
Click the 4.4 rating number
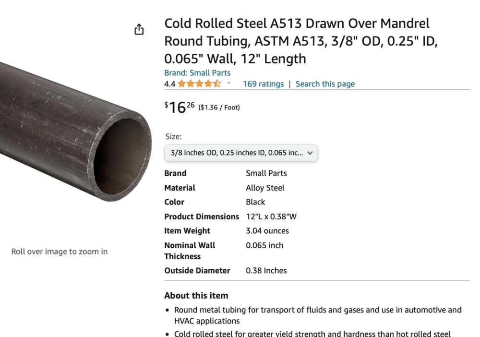pyautogui.click(x=169, y=84)
